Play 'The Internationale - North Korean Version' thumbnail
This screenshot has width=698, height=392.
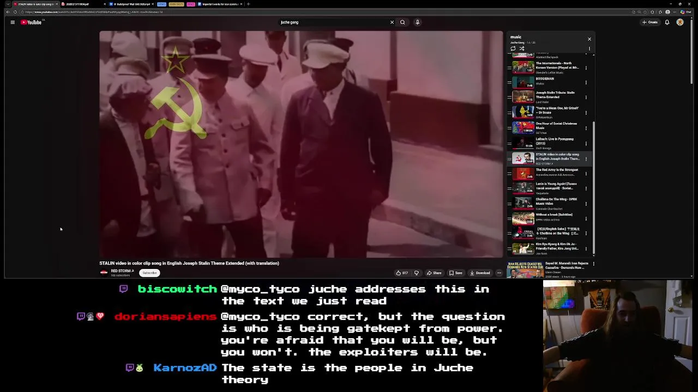(x=523, y=68)
